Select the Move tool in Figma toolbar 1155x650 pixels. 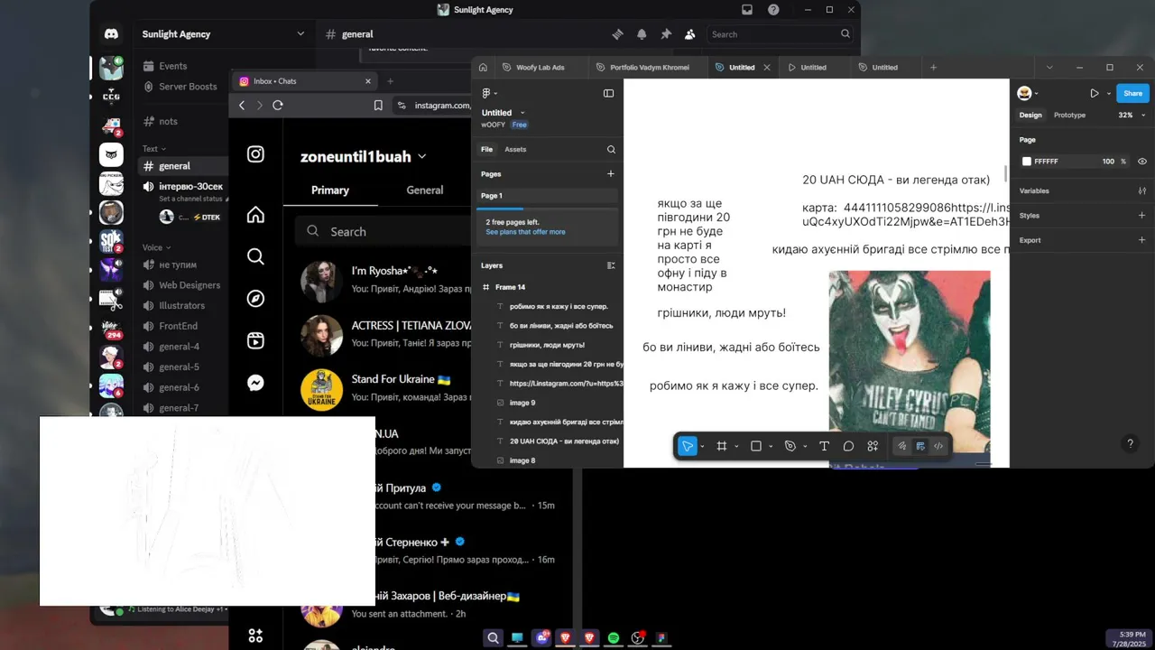pyautogui.click(x=688, y=446)
